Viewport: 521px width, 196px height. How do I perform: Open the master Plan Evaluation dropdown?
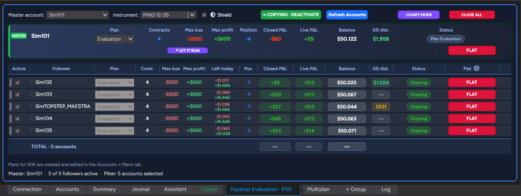pyautogui.click(x=115, y=39)
